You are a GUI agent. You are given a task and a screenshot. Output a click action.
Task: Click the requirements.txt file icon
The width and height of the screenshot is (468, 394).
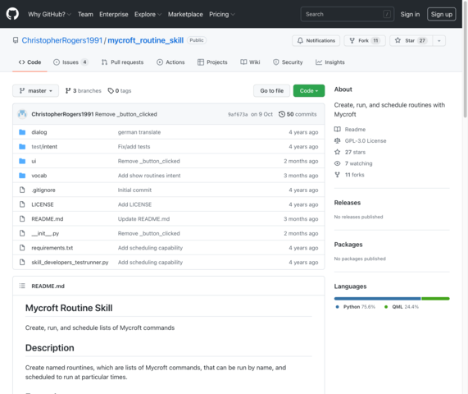pyautogui.click(x=22, y=248)
